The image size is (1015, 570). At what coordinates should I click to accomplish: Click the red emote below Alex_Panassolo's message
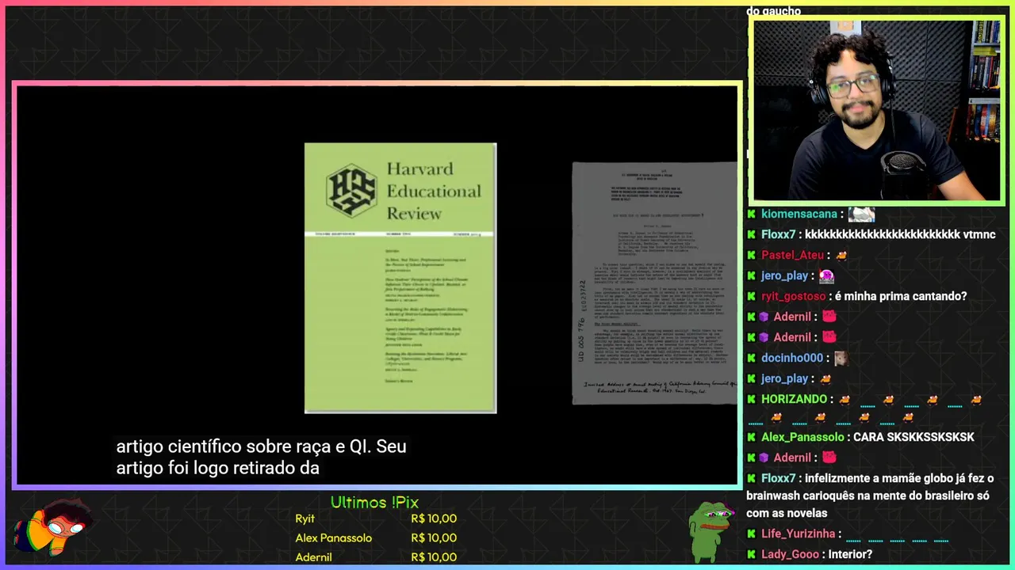pos(829,458)
